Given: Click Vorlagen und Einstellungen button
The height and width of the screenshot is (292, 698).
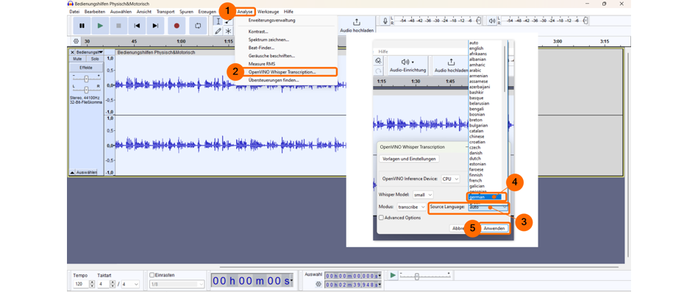Looking at the screenshot, I should 410,158.
